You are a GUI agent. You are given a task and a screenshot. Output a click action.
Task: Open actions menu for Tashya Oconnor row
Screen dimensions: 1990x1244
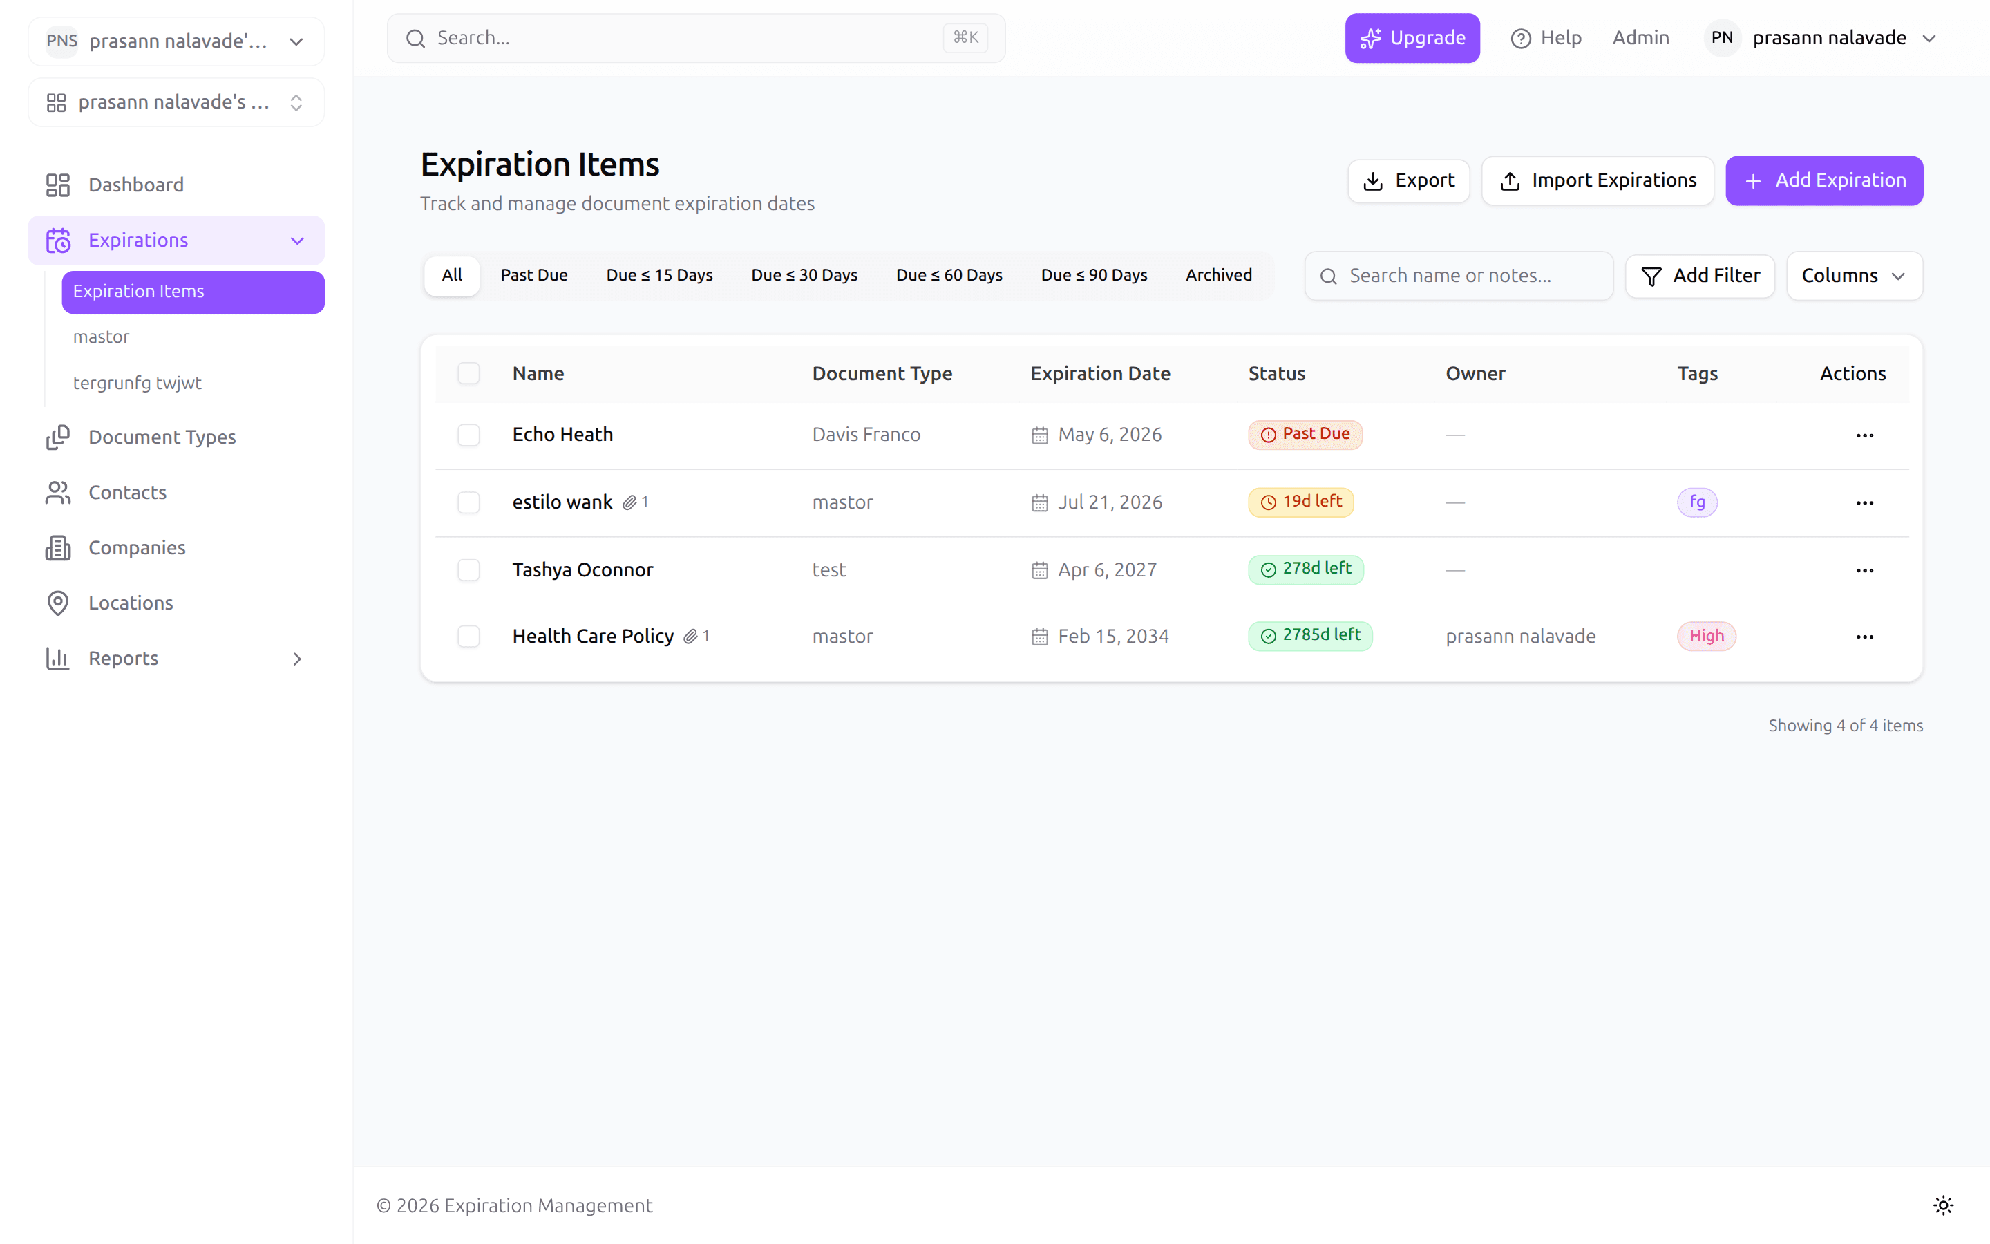[1864, 570]
